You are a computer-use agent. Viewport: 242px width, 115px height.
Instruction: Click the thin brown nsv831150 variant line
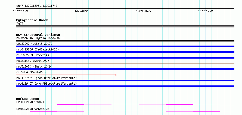[x=125, y=63]
